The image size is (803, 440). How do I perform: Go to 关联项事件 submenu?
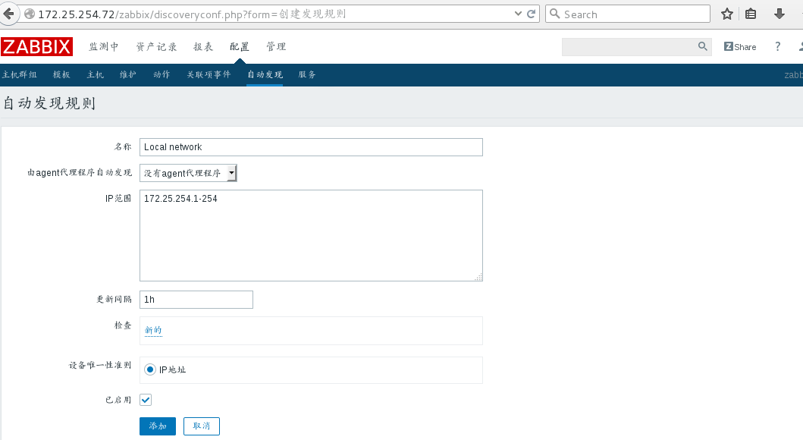pos(209,75)
